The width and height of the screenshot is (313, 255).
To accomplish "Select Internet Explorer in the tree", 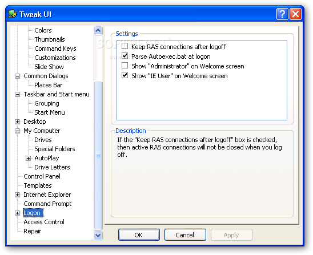I will (47, 195).
